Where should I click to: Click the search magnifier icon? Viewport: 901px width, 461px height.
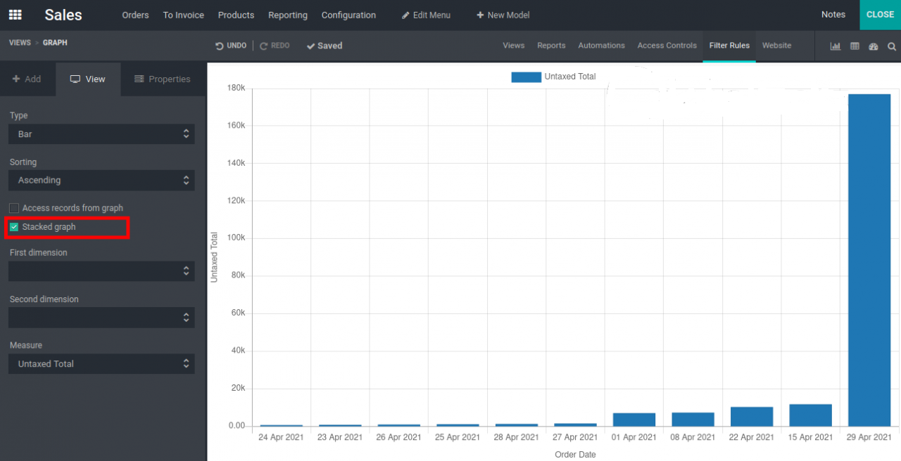click(x=892, y=46)
